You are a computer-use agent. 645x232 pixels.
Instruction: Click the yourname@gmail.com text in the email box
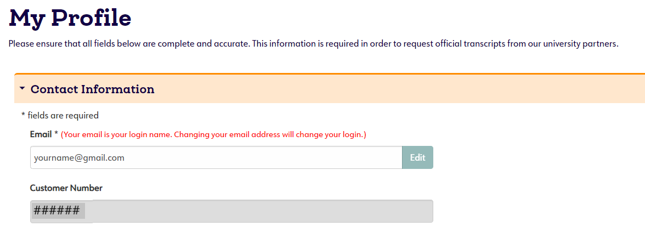coord(79,158)
